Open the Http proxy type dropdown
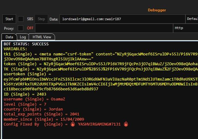Image resolution: width=198 pixels, height=139 pixels. (185, 28)
